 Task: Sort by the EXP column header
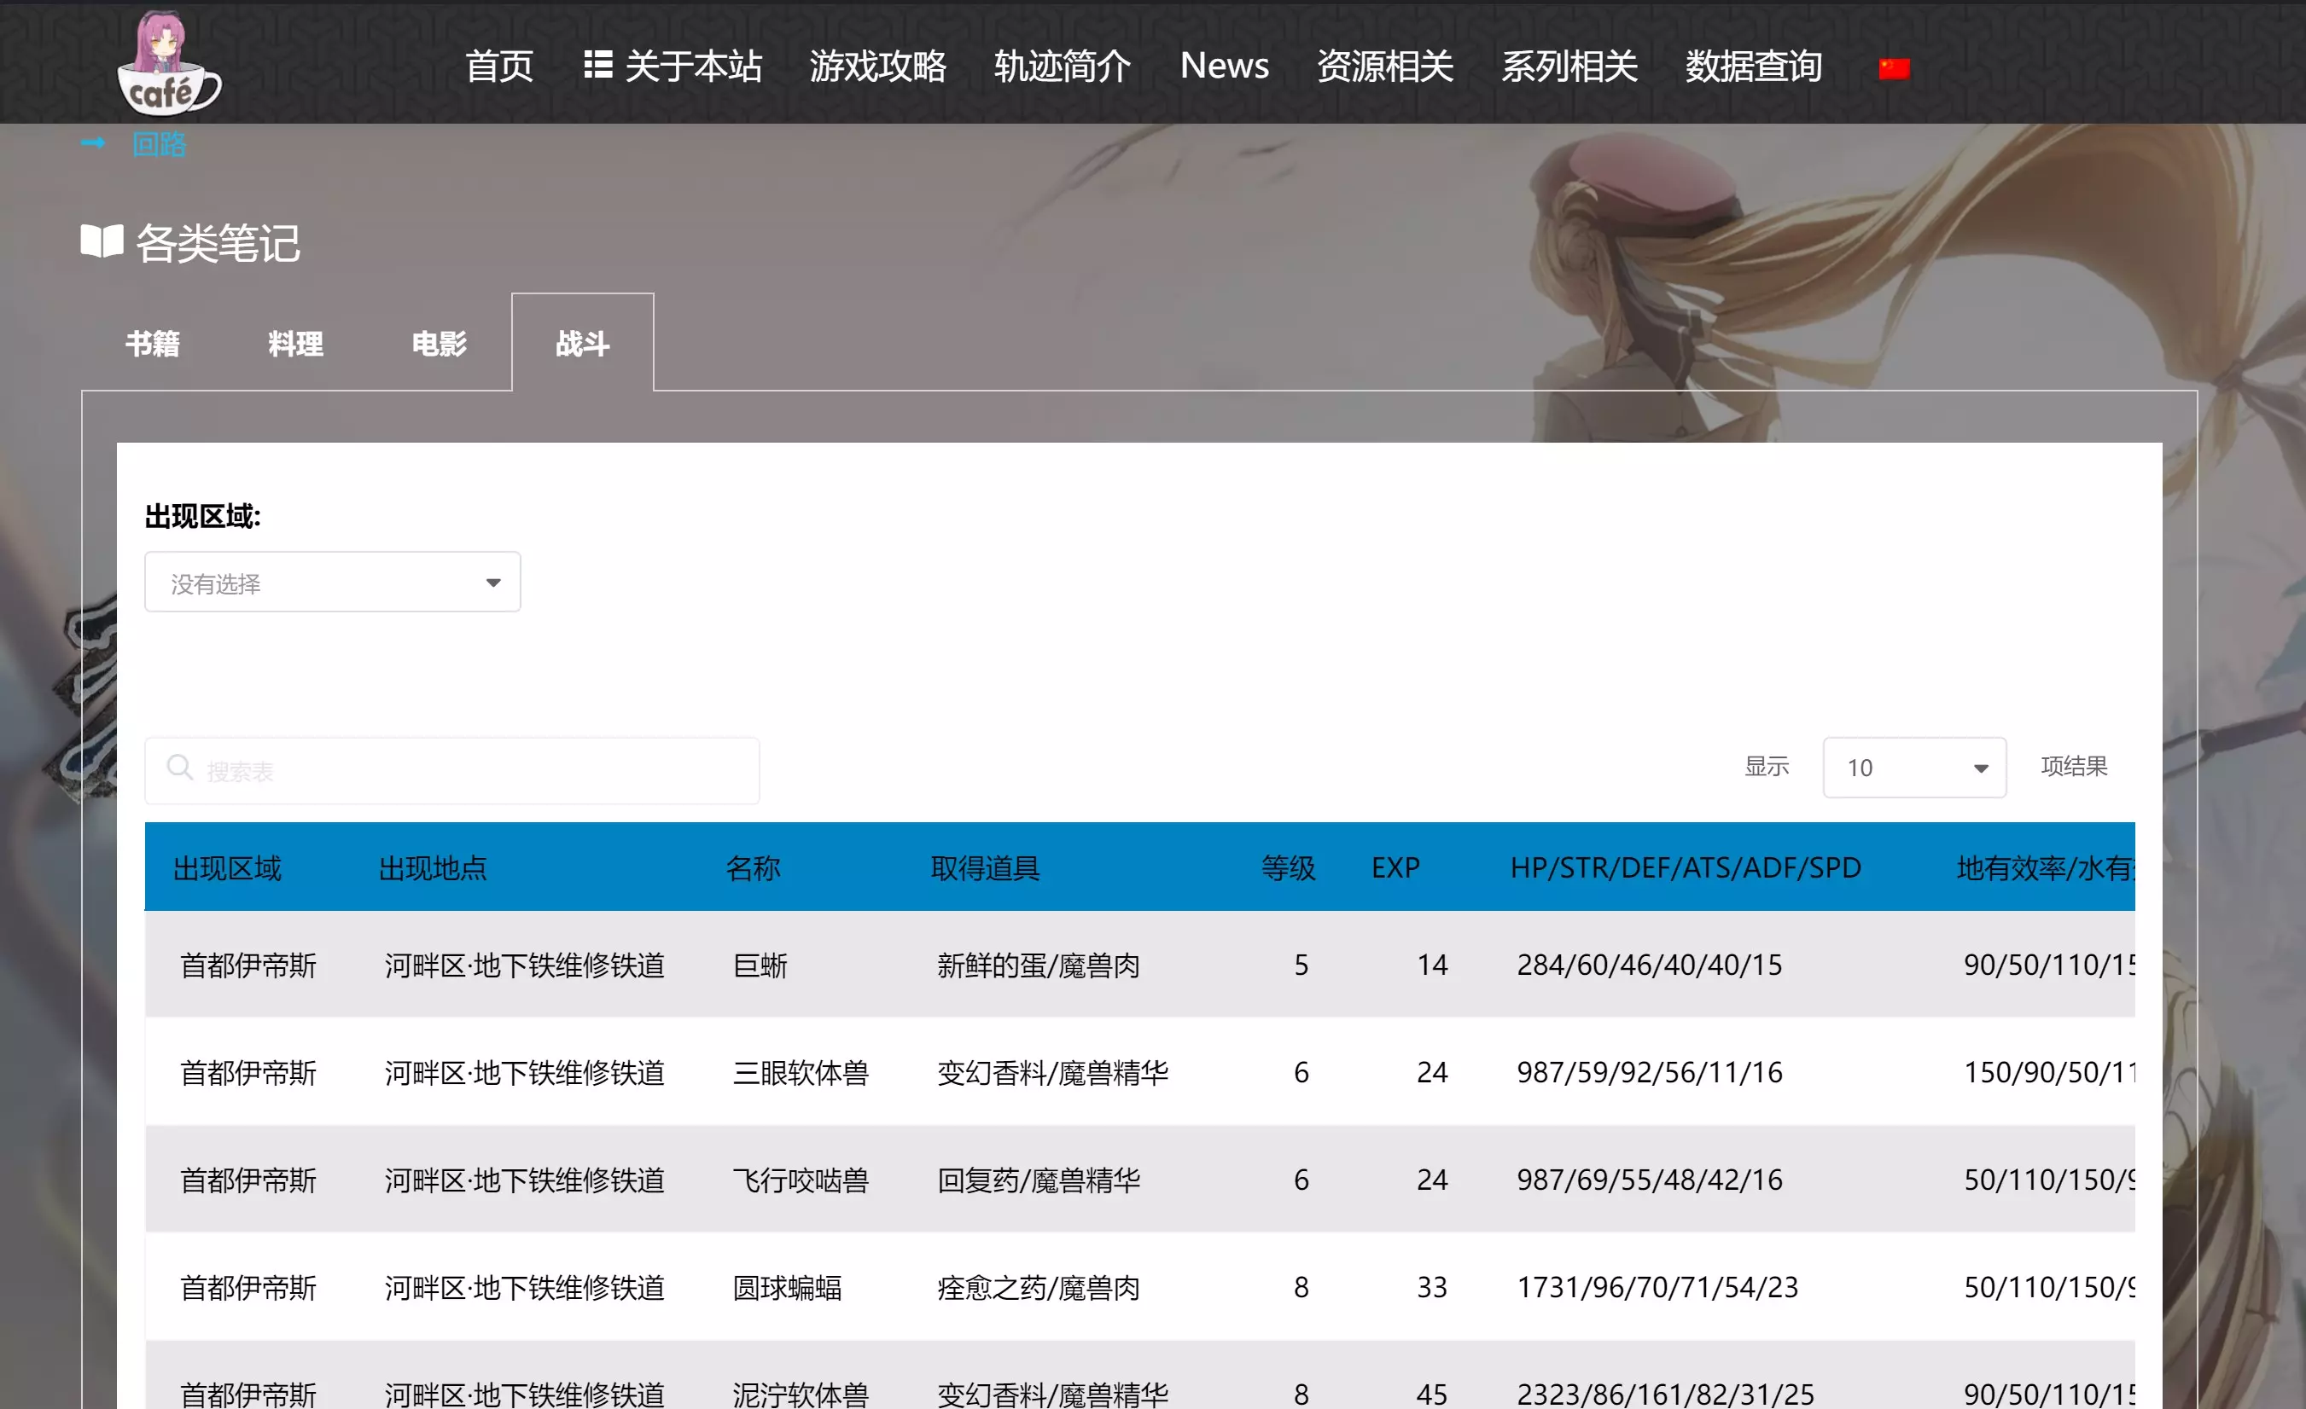coord(1395,867)
